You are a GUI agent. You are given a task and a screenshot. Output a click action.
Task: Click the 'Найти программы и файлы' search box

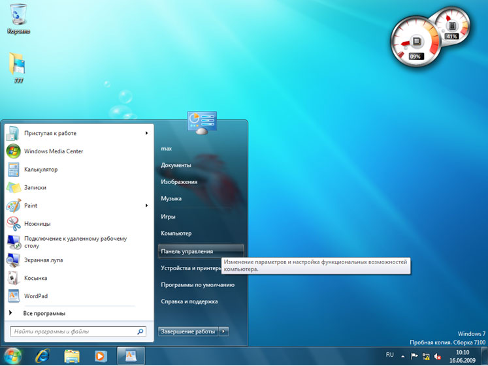[73, 331]
